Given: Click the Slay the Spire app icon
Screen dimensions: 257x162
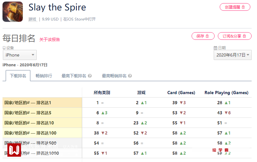Looking at the screenshot, I should [13, 12].
